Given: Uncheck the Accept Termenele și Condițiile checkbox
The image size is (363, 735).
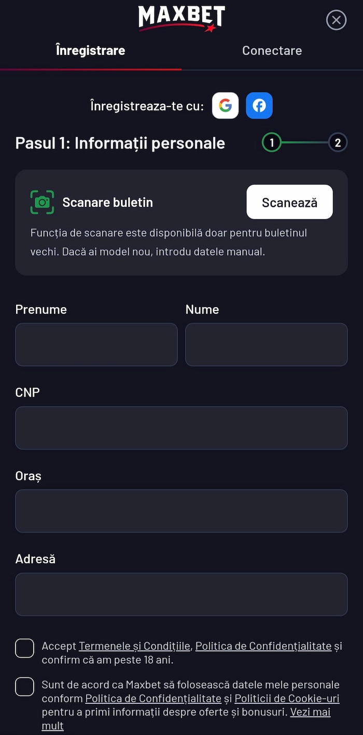Looking at the screenshot, I should pos(24,648).
